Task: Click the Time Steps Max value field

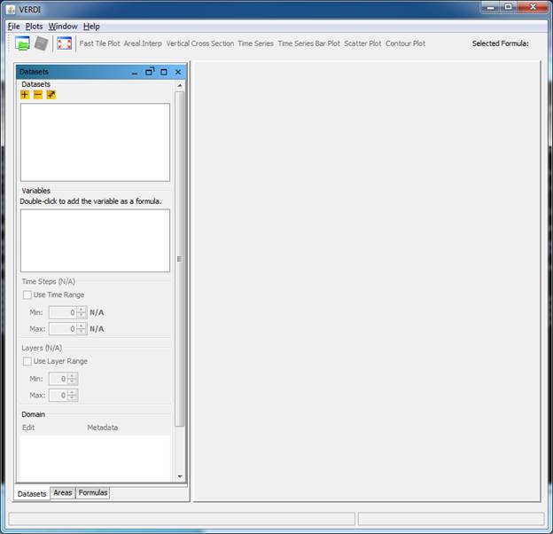Action: (63, 328)
